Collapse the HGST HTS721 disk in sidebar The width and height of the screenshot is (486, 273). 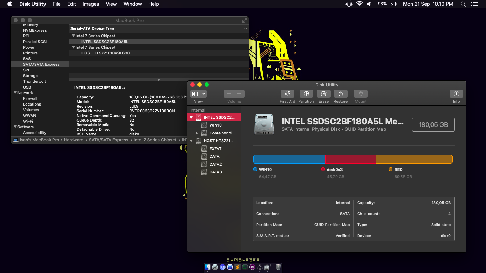point(191,141)
